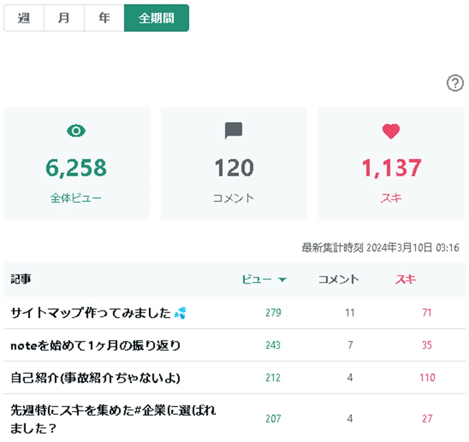This screenshot has width=469, height=442.
Task: Click like count 27
Action: coord(427,419)
